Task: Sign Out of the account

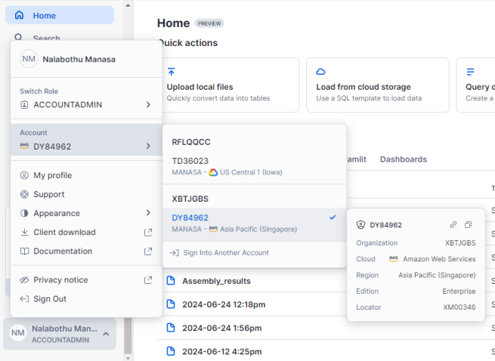Action: coord(50,299)
